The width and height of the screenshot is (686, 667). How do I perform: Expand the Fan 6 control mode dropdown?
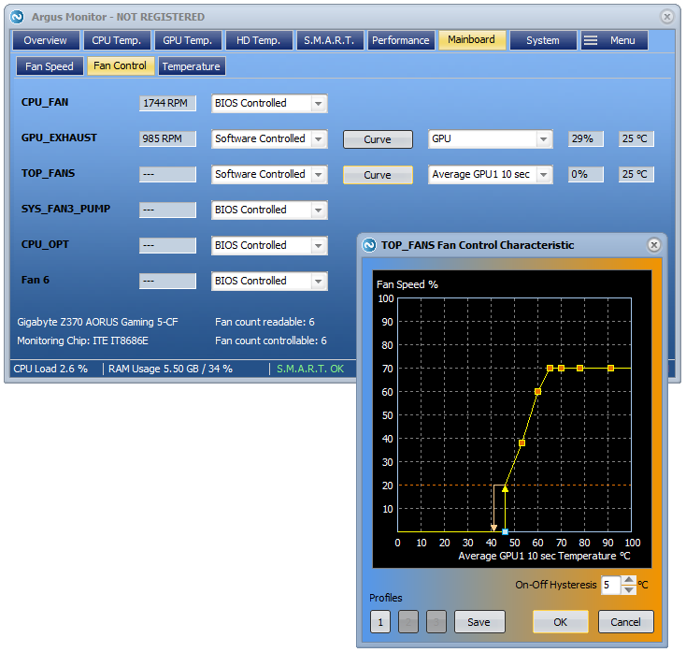pos(319,282)
